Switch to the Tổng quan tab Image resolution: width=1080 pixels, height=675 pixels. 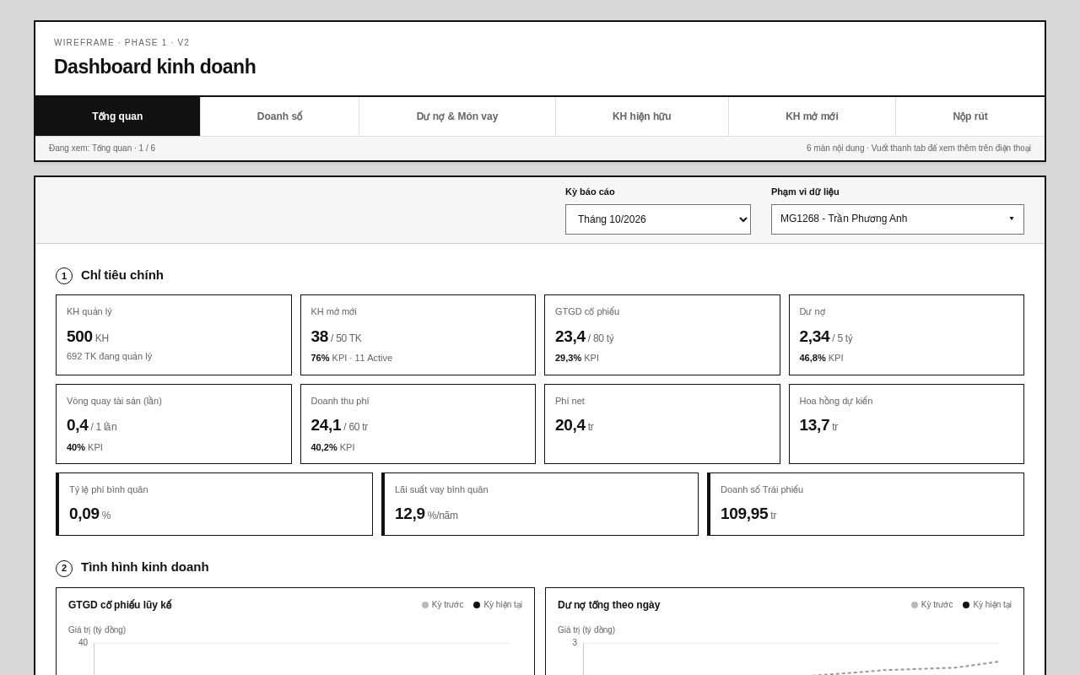117,116
